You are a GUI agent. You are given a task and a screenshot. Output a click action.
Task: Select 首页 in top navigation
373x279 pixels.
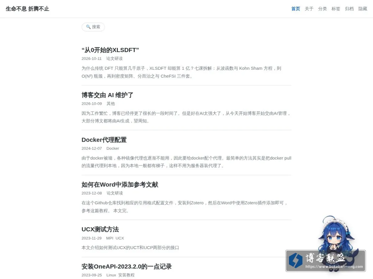296,9
